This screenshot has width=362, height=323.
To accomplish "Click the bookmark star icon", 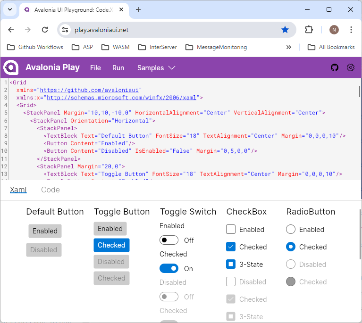I will tap(285, 30).
